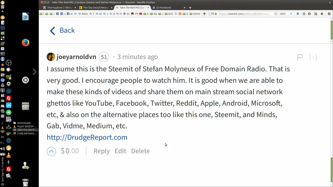Image resolution: width=333 pixels, height=187 pixels.
Task: Open the LibreOffice Writer desktop icon
Action: coord(25,17)
